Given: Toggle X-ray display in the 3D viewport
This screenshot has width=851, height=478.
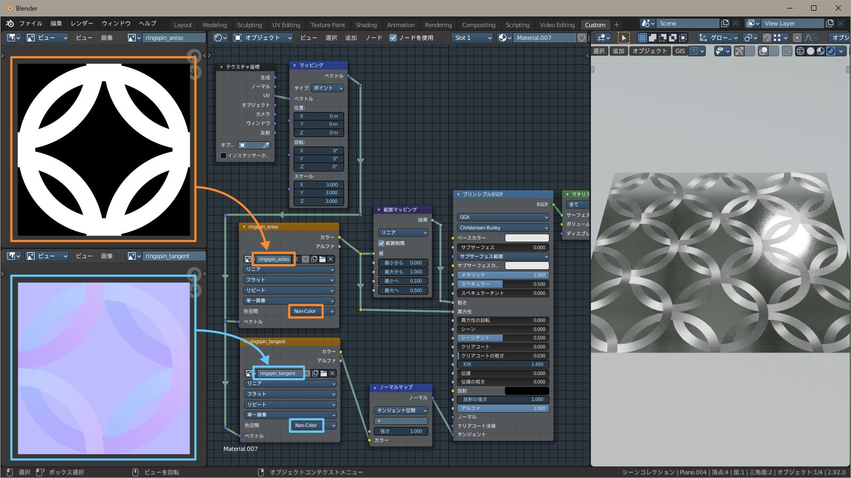Looking at the screenshot, I should 787,51.
